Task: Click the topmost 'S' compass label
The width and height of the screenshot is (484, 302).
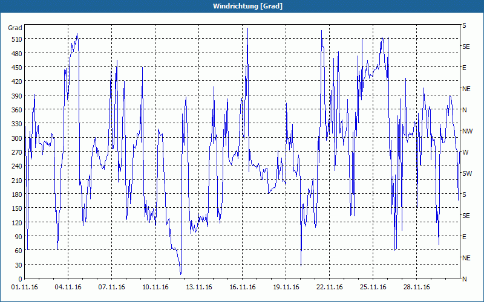Action: (x=464, y=25)
